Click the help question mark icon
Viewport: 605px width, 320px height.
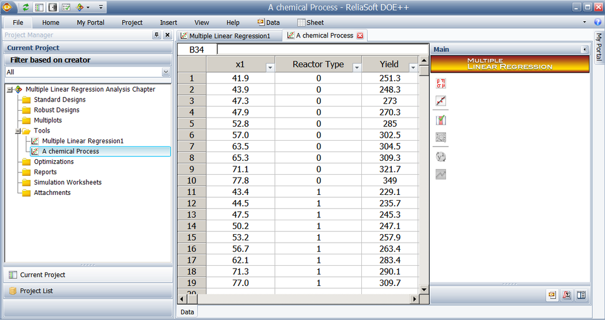click(598, 22)
